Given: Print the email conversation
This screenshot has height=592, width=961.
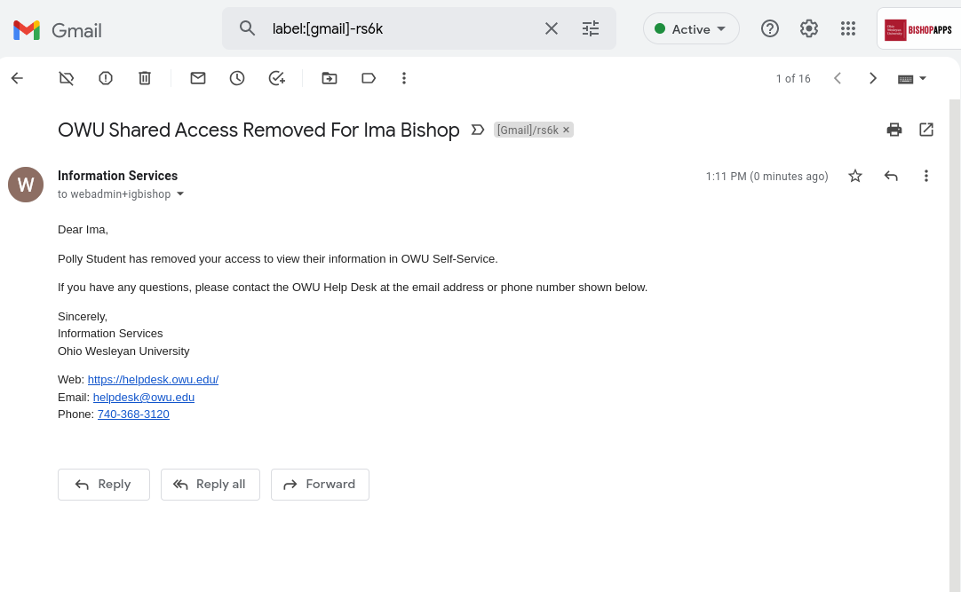Looking at the screenshot, I should (894, 130).
